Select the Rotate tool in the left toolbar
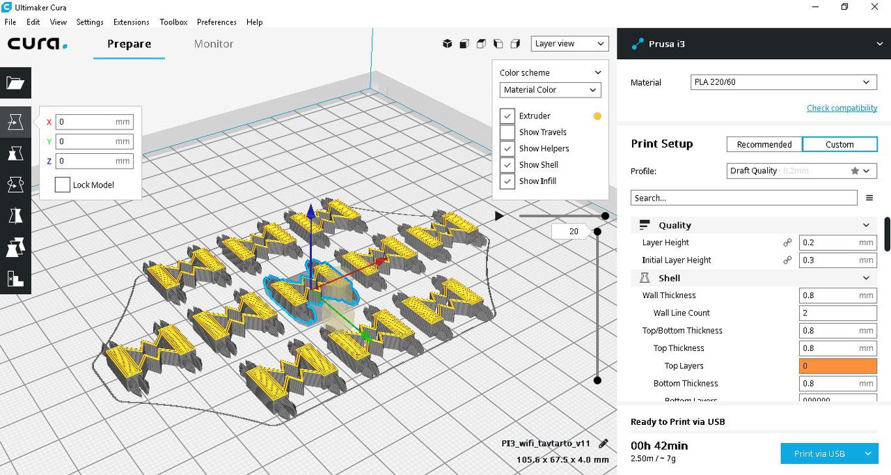 click(15, 185)
